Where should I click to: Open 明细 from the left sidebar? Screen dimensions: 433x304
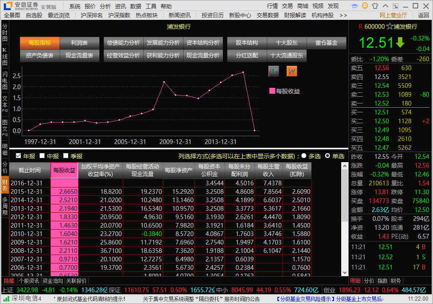[5, 149]
